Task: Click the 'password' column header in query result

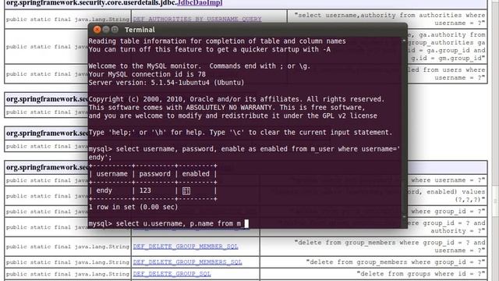Action: pyautogui.click(x=154, y=173)
